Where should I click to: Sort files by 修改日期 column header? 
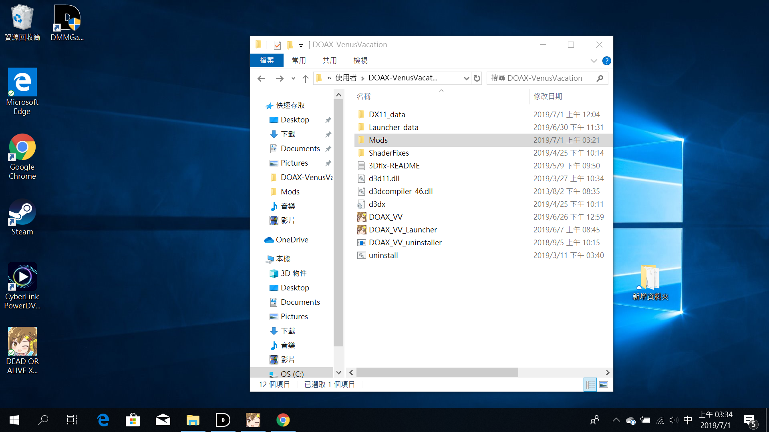(x=570, y=96)
